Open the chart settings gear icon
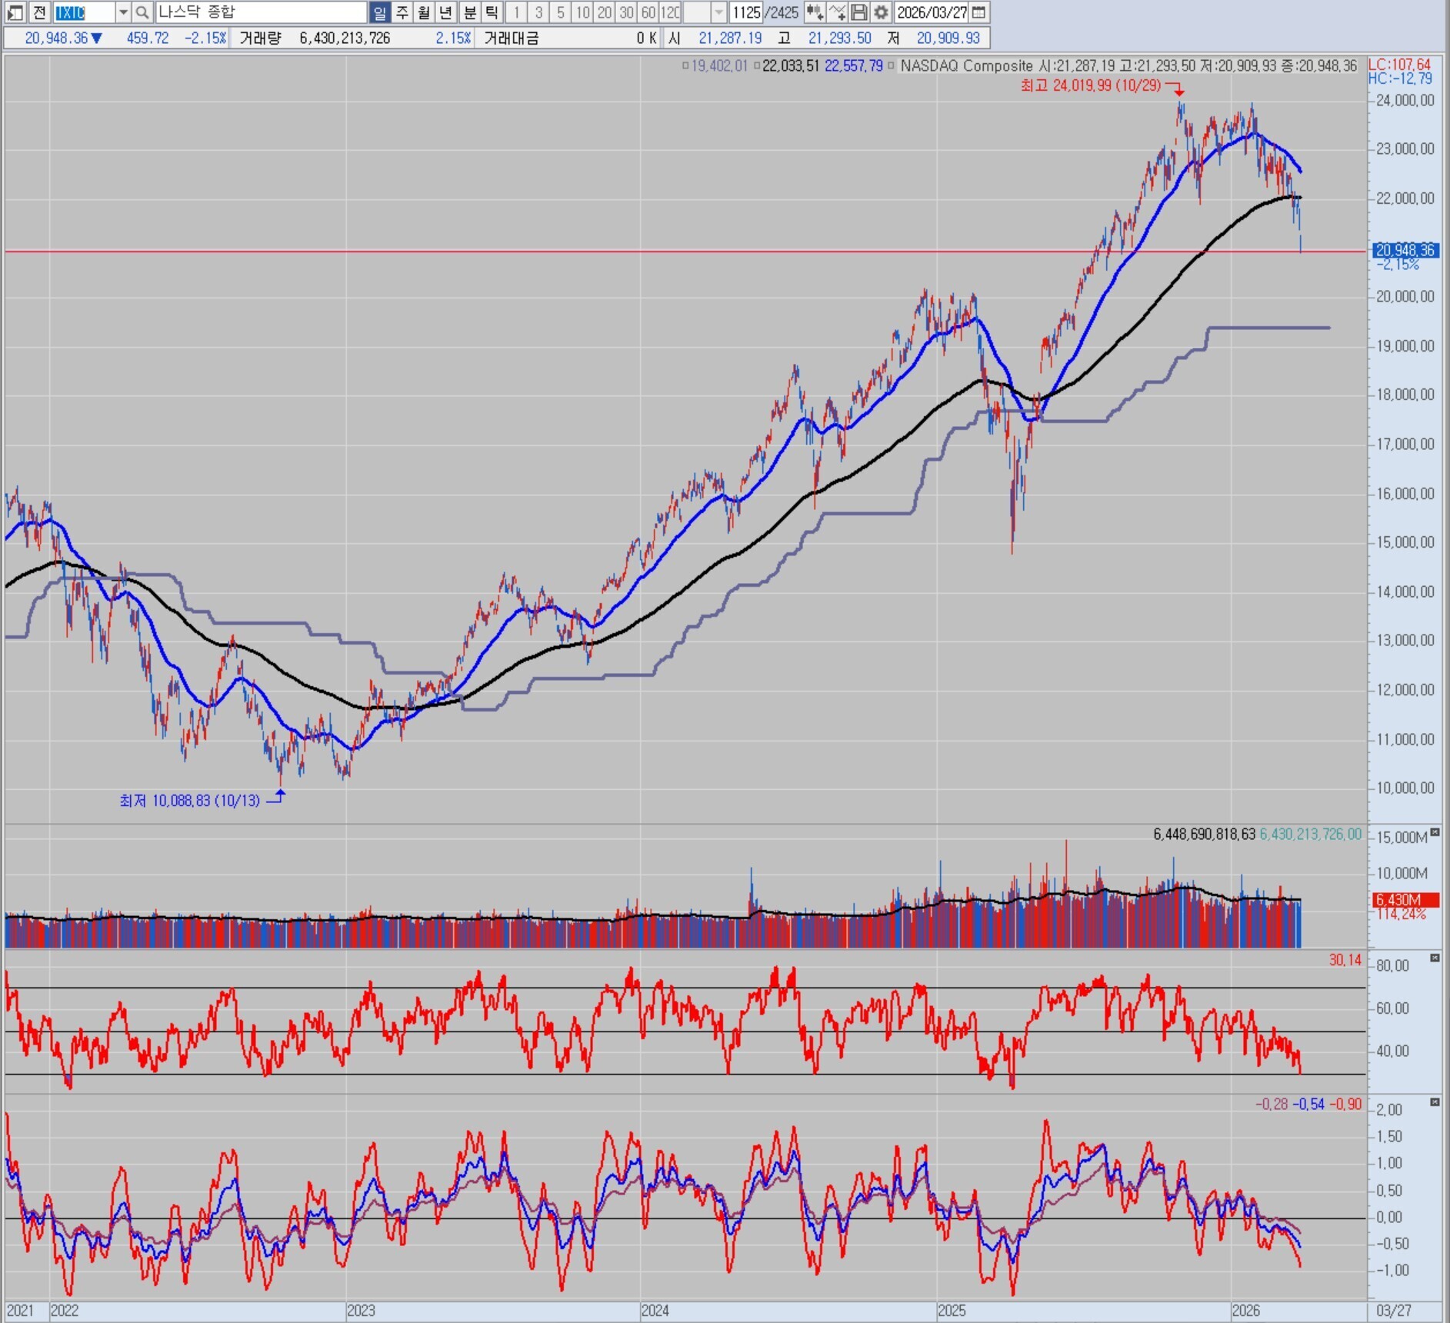 [881, 12]
